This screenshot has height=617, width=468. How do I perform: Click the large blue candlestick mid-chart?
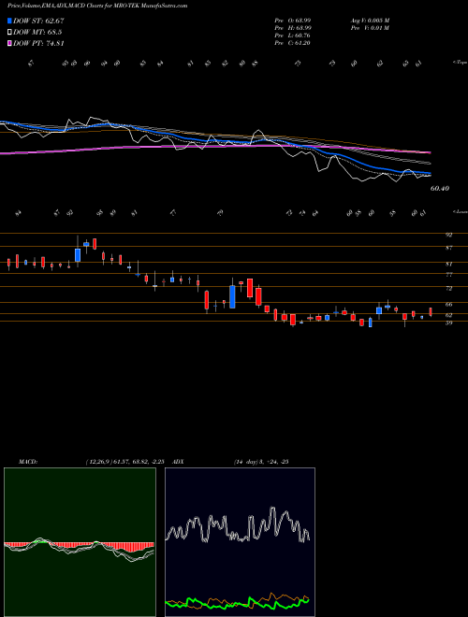pos(232,296)
